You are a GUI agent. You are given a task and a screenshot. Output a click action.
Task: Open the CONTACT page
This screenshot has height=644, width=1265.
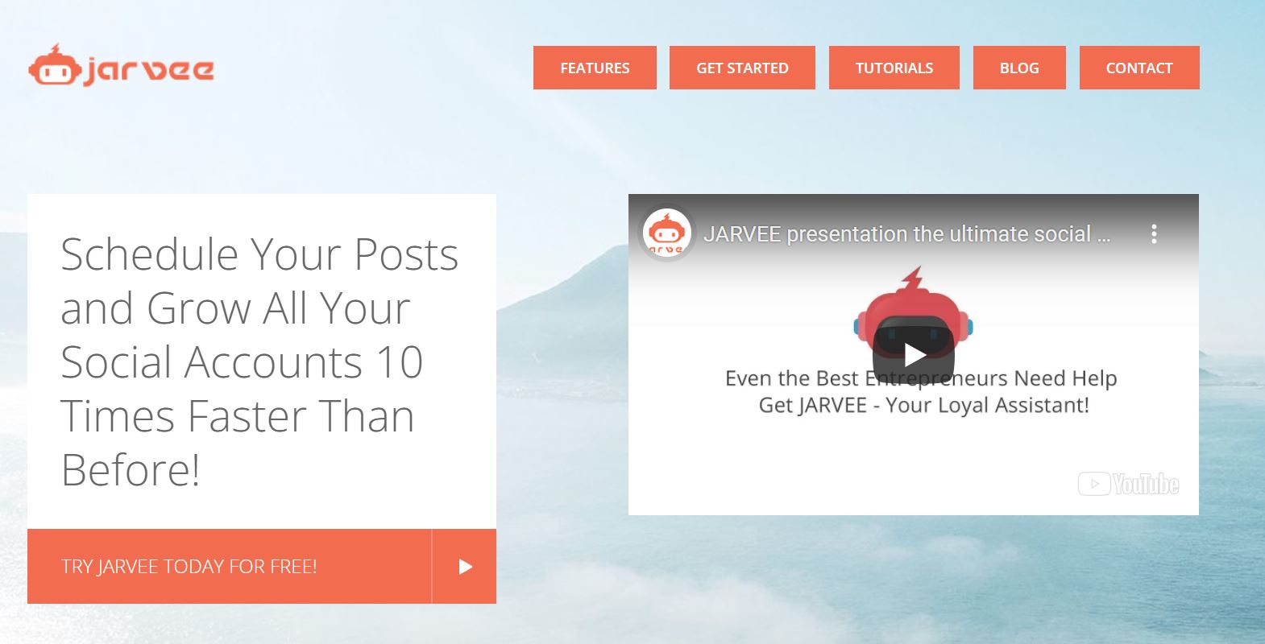(1139, 68)
